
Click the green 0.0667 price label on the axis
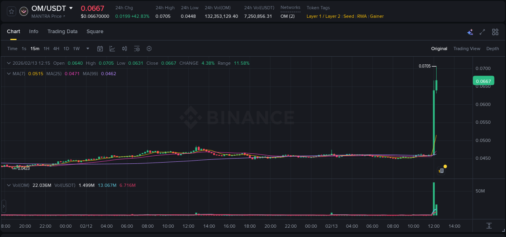click(483, 81)
